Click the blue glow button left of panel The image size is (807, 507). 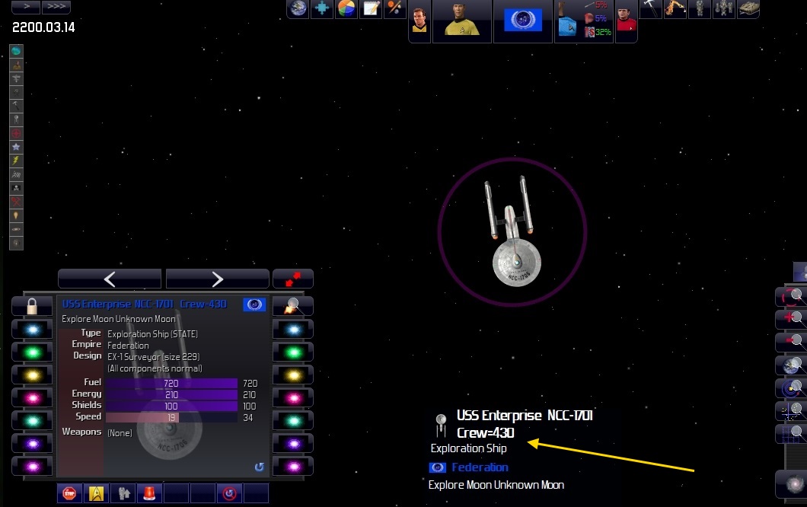click(x=32, y=330)
